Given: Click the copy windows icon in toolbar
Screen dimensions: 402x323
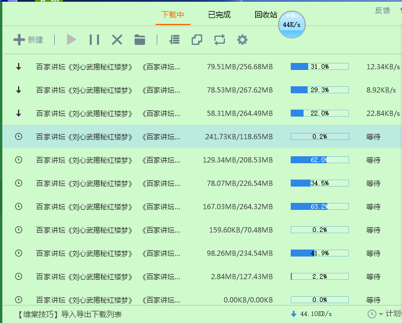Looking at the screenshot, I should pyautogui.click(x=197, y=40).
